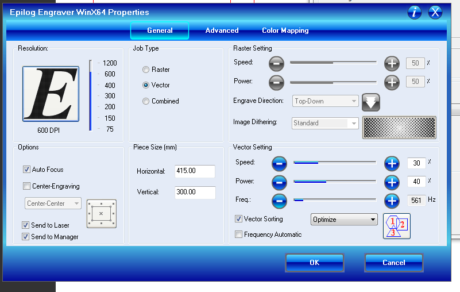
Task: Click the Vertical piece size field
Action: point(195,192)
